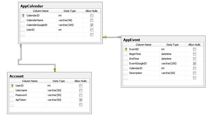Select the AppEvent table title
The height and width of the screenshot is (120, 209).
132,40
